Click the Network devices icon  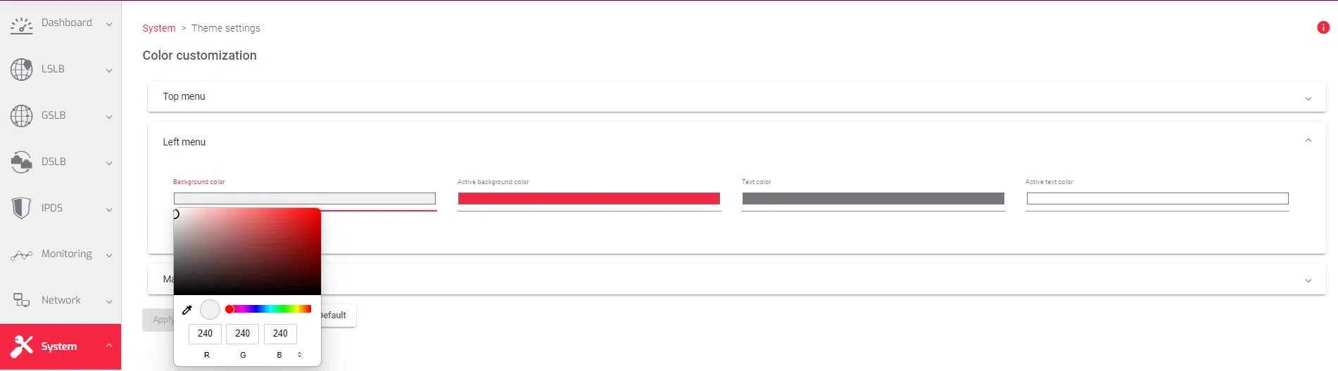[21, 301]
